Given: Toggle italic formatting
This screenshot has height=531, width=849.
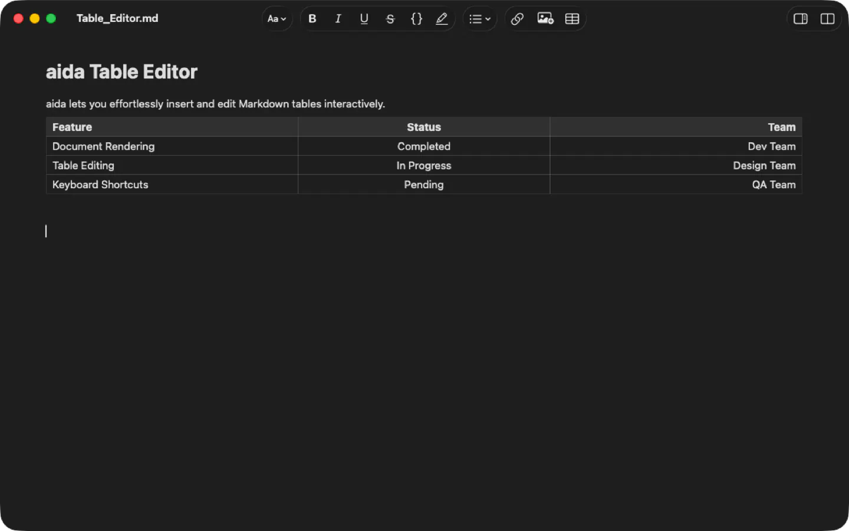Looking at the screenshot, I should tap(338, 19).
